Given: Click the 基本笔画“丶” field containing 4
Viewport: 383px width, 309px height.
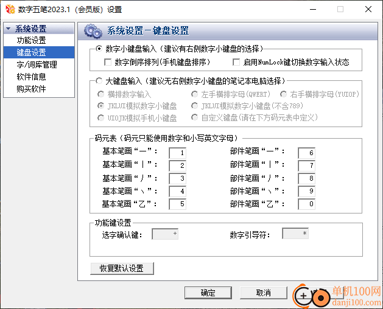Looking at the screenshot, I should tap(178, 191).
